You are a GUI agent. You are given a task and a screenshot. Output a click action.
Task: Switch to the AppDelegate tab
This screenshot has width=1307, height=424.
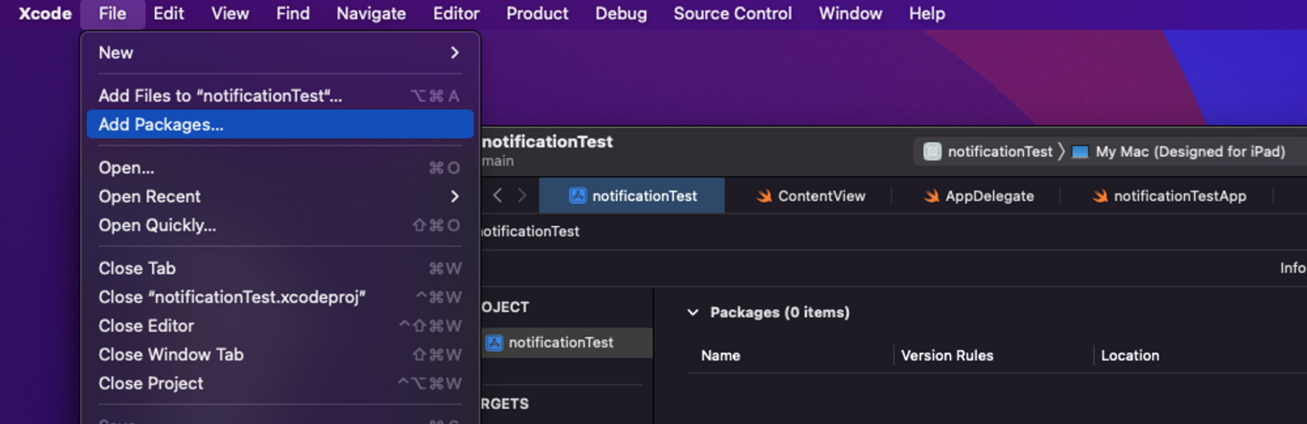[x=989, y=196]
